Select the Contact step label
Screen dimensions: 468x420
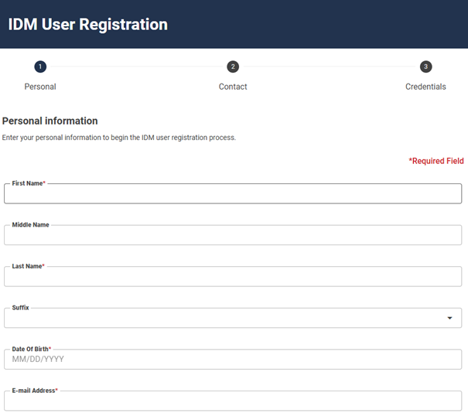coord(233,87)
